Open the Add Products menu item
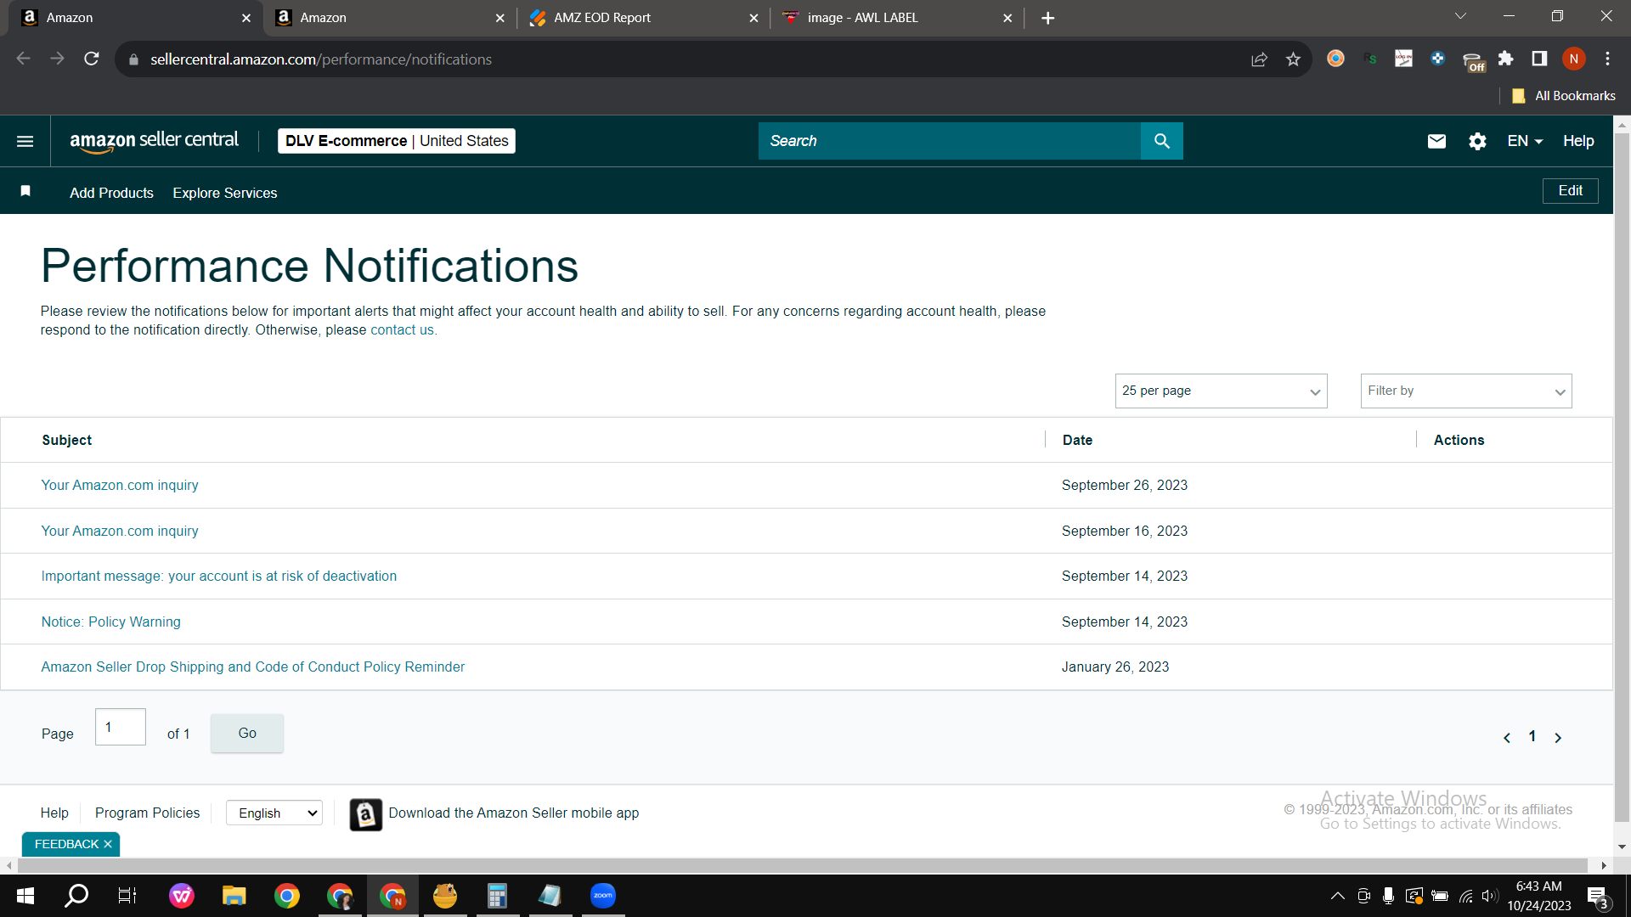1631x917 pixels. pos(111,193)
